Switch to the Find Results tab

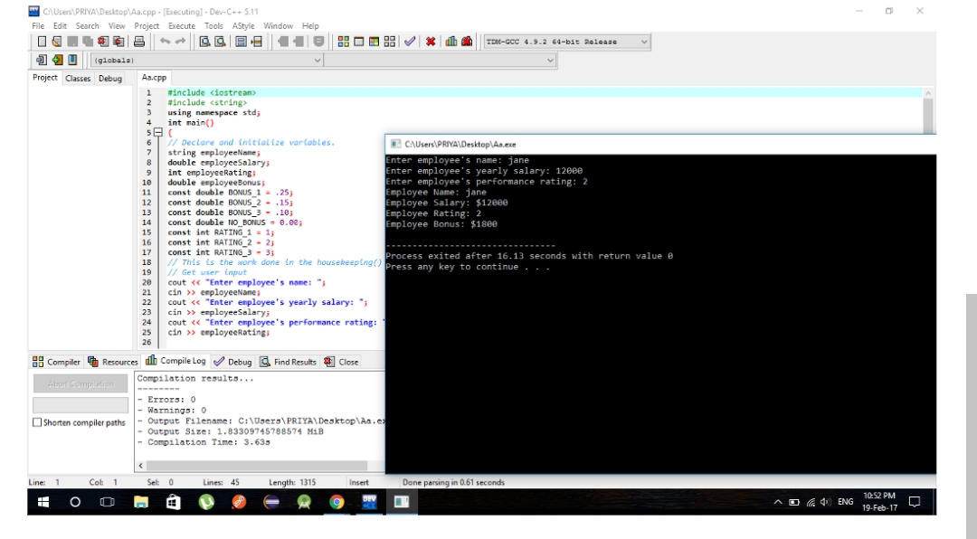point(289,362)
